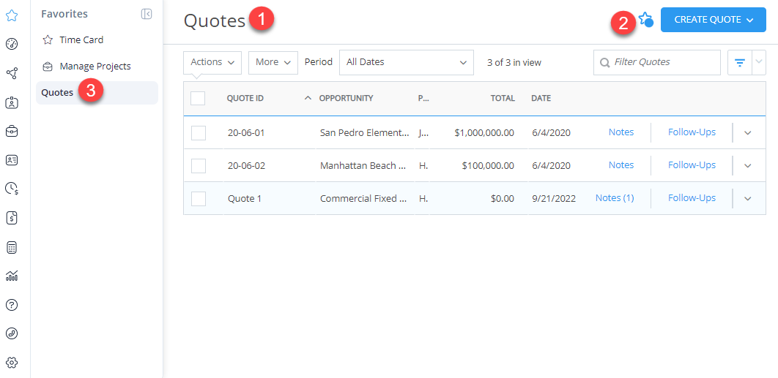Check the box for Quote 1
Image resolution: width=778 pixels, height=378 pixels.
pyautogui.click(x=198, y=198)
